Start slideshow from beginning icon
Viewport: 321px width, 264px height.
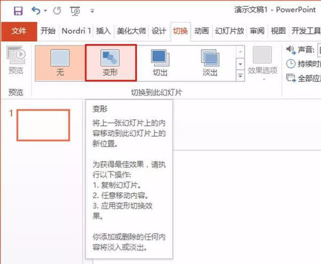(x=75, y=11)
